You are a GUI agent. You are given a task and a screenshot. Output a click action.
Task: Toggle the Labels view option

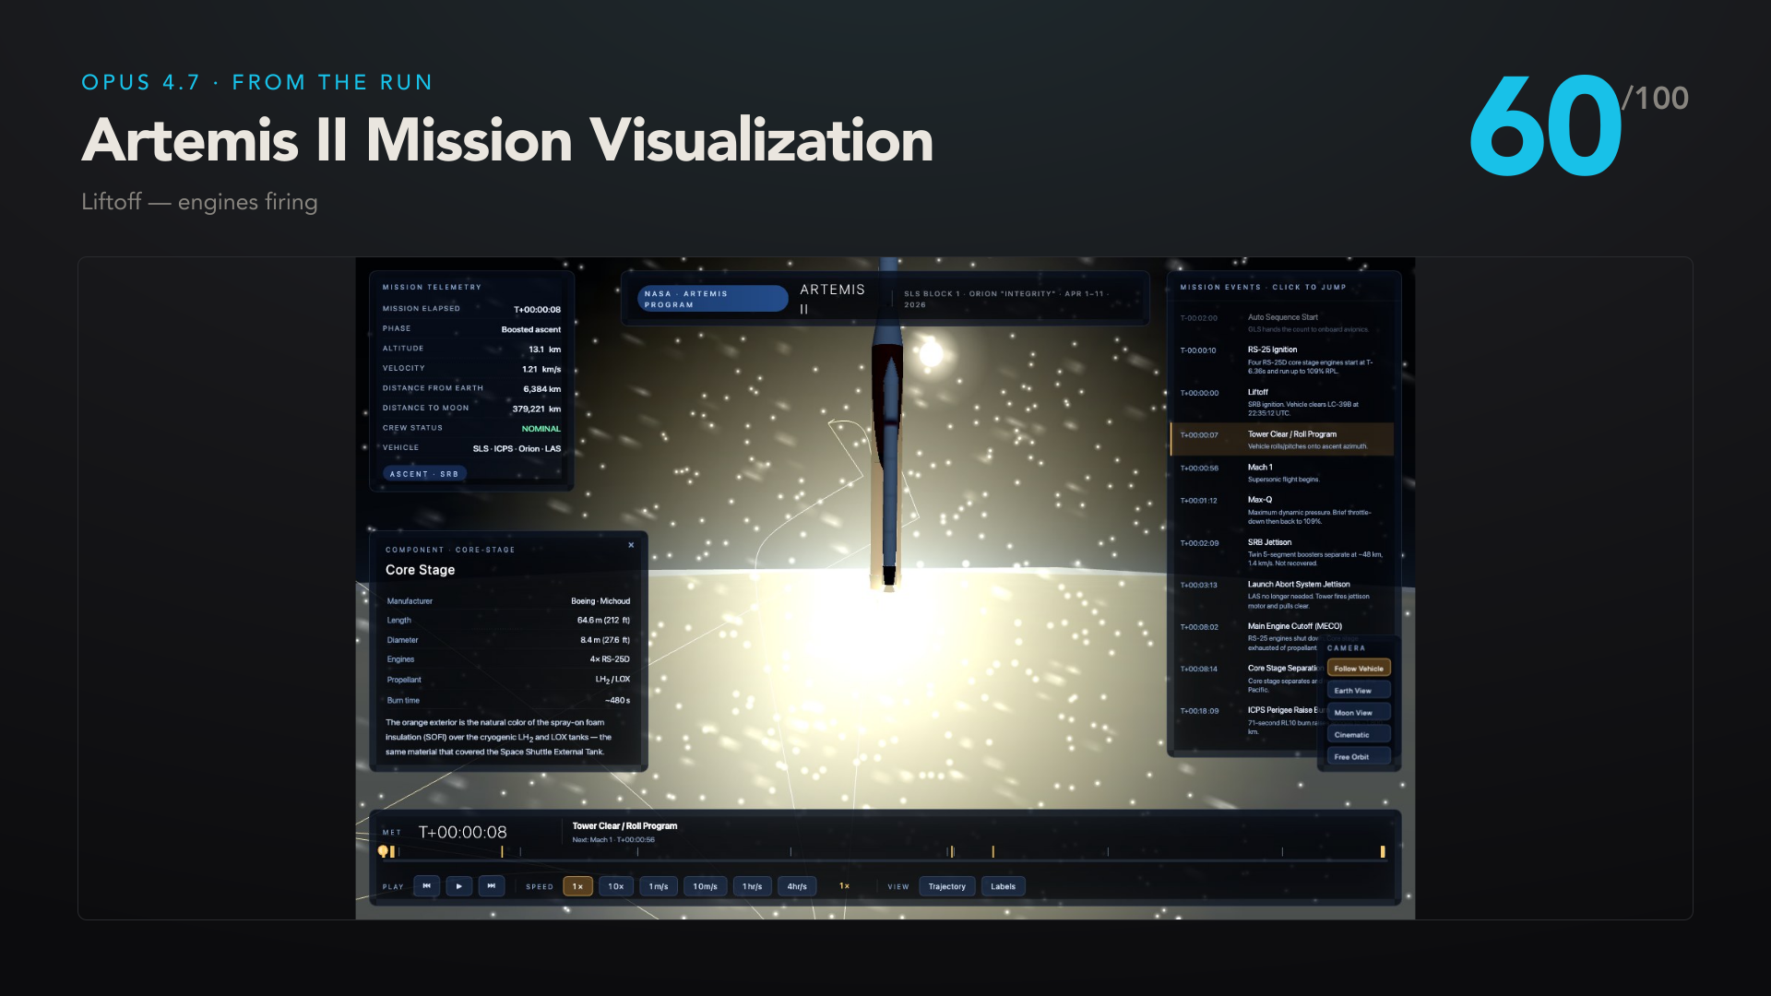point(1003,886)
